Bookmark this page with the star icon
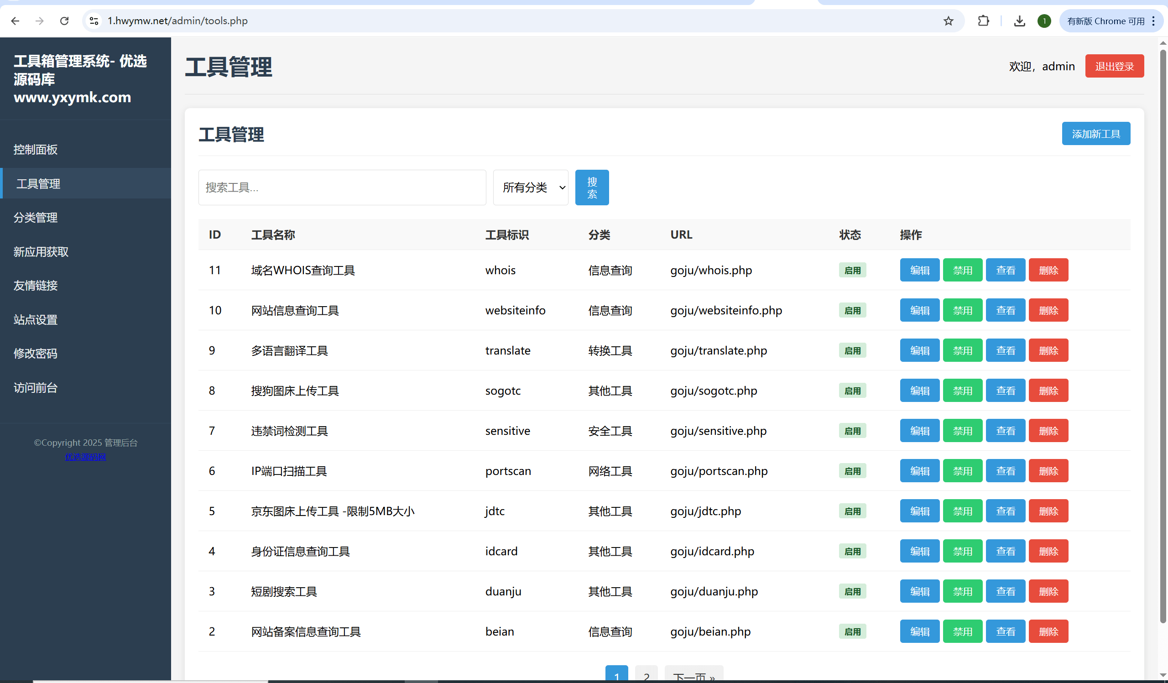 click(948, 21)
